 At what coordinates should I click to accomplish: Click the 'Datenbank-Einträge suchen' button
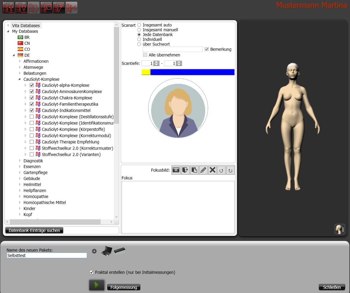[34, 230]
